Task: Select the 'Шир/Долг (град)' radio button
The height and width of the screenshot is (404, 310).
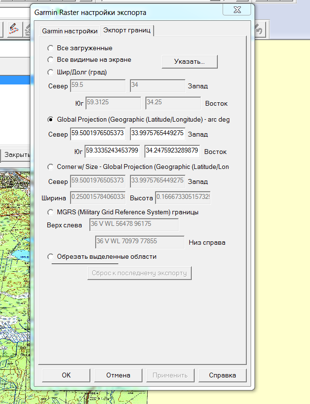Action: 51,72
